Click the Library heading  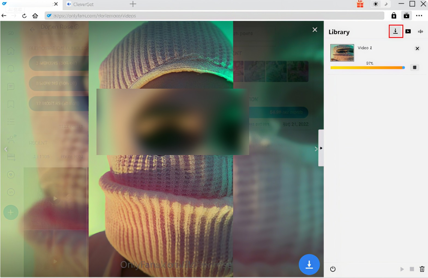(x=339, y=32)
